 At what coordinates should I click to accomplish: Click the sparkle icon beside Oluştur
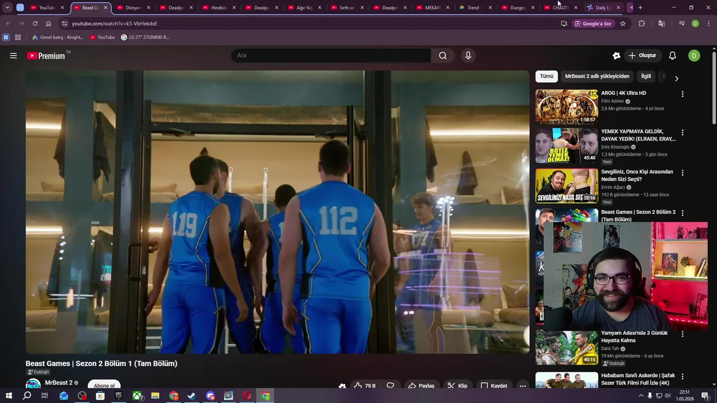[617, 55]
